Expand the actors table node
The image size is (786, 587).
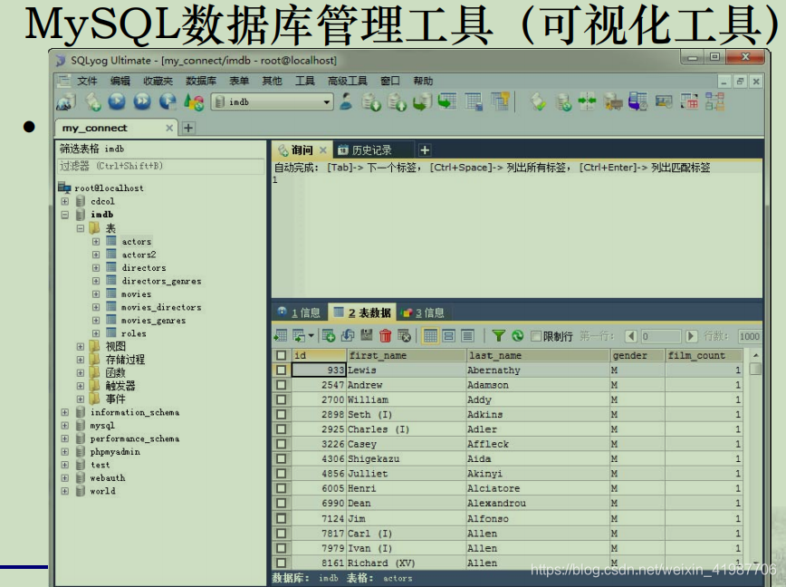tap(96, 242)
